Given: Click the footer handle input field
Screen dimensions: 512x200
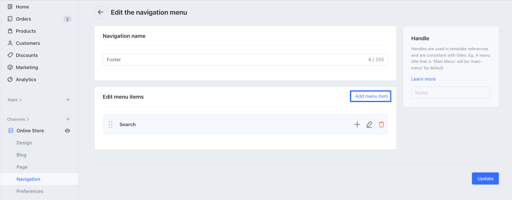Looking at the screenshot, I should click(451, 93).
